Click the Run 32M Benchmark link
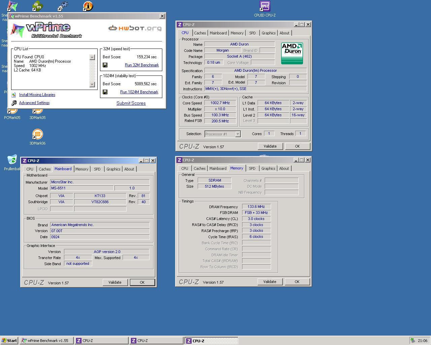This screenshot has height=345, width=431. 142,65
